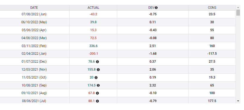Click the 10/08/2021 (Sep) date

[34, 85]
